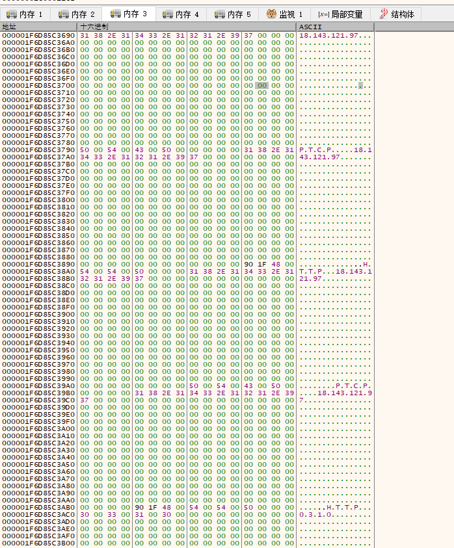Viewport: 454px width, 548px height.
Task: Select byte 90 in row 000001F6D85C3890
Action: point(248,264)
